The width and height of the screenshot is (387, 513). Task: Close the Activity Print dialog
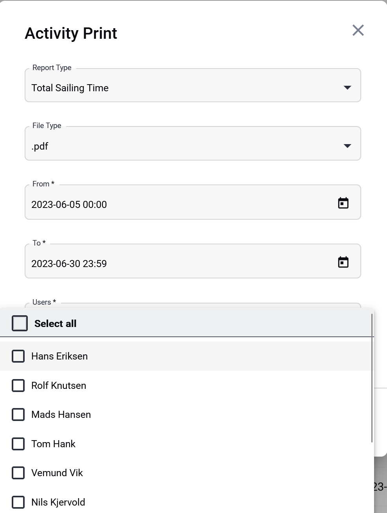[x=358, y=30]
